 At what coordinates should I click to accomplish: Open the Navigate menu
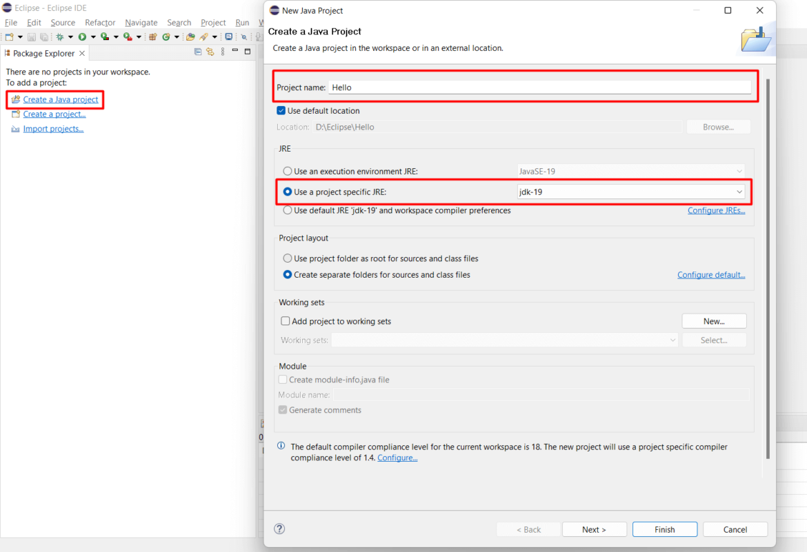[x=141, y=22]
